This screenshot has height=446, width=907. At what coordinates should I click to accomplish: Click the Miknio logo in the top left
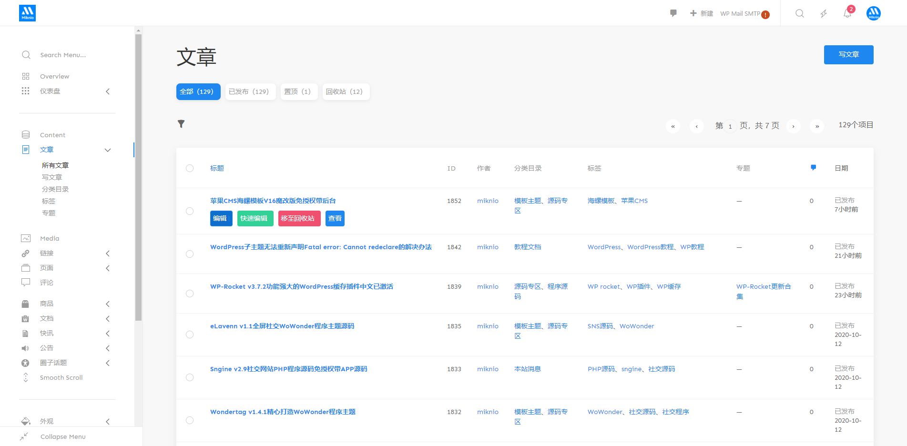coord(27,13)
